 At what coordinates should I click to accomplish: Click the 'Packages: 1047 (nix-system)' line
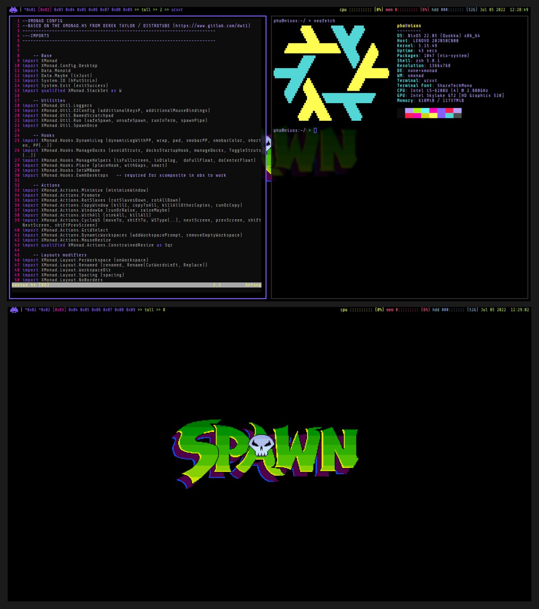click(433, 56)
